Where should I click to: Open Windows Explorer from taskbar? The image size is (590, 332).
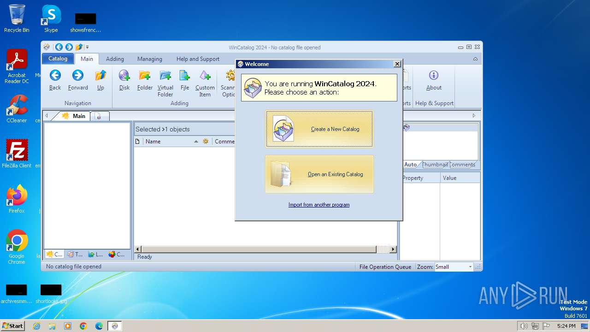pyautogui.click(x=52, y=326)
